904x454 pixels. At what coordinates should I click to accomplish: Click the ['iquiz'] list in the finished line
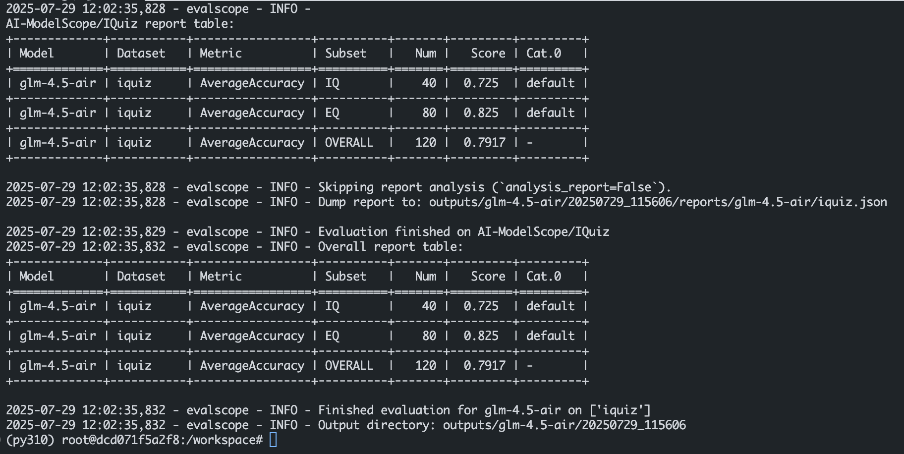pos(620,410)
